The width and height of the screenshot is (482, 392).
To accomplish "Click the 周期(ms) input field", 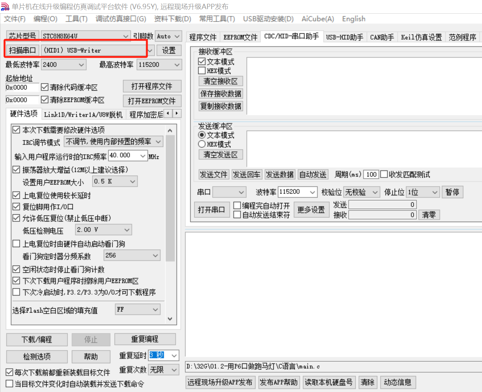I will coord(371,174).
